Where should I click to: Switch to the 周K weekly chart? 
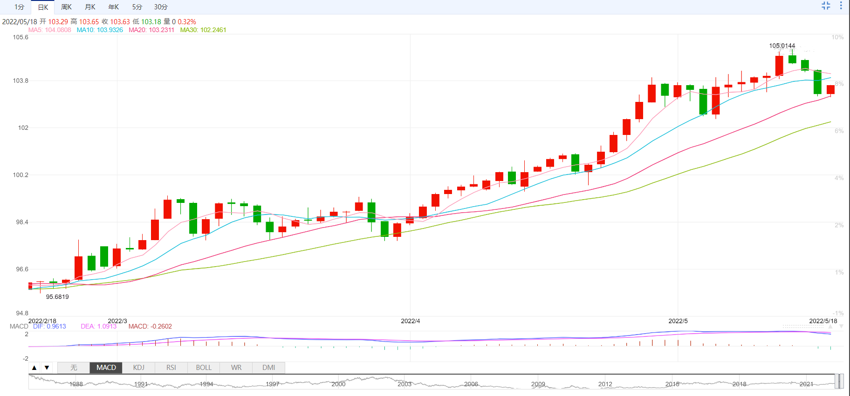pos(67,7)
